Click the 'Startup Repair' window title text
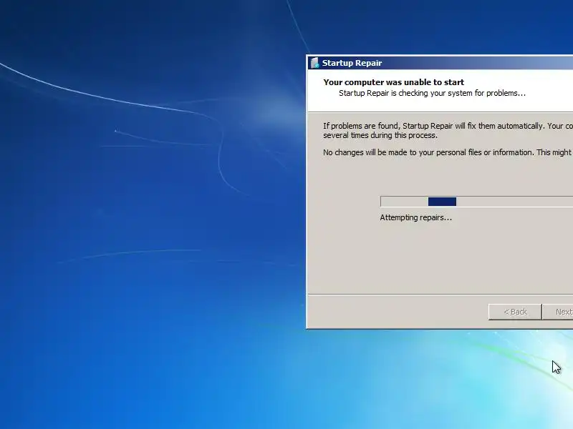 (352, 63)
